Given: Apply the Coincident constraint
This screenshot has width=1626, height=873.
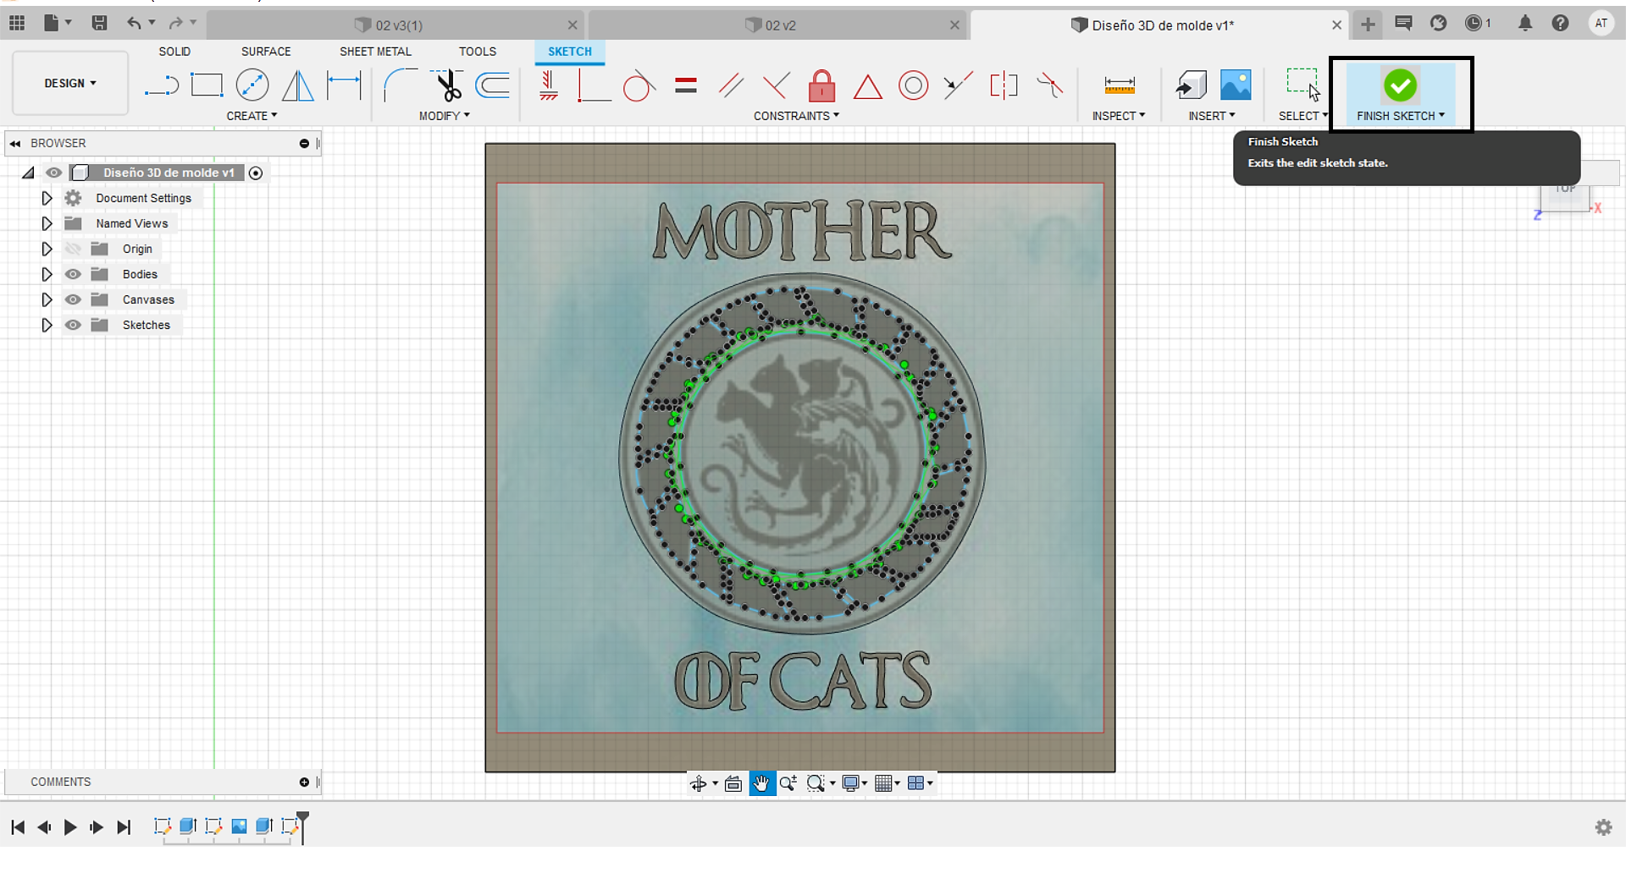Looking at the screenshot, I should [x=594, y=85].
